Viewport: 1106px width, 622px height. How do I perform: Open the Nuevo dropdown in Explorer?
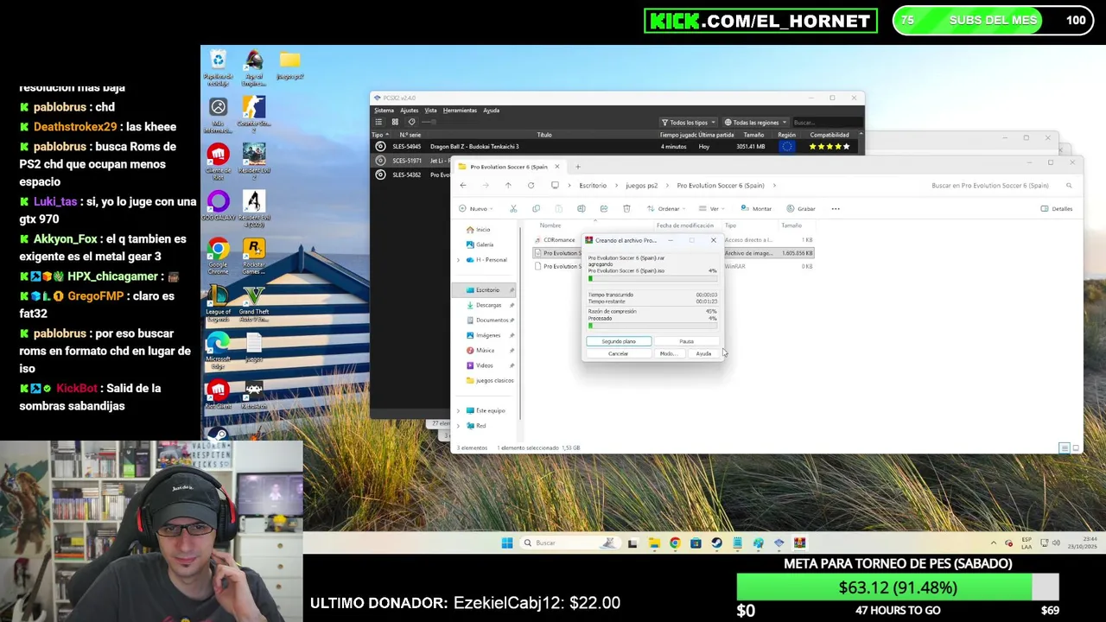(x=475, y=208)
